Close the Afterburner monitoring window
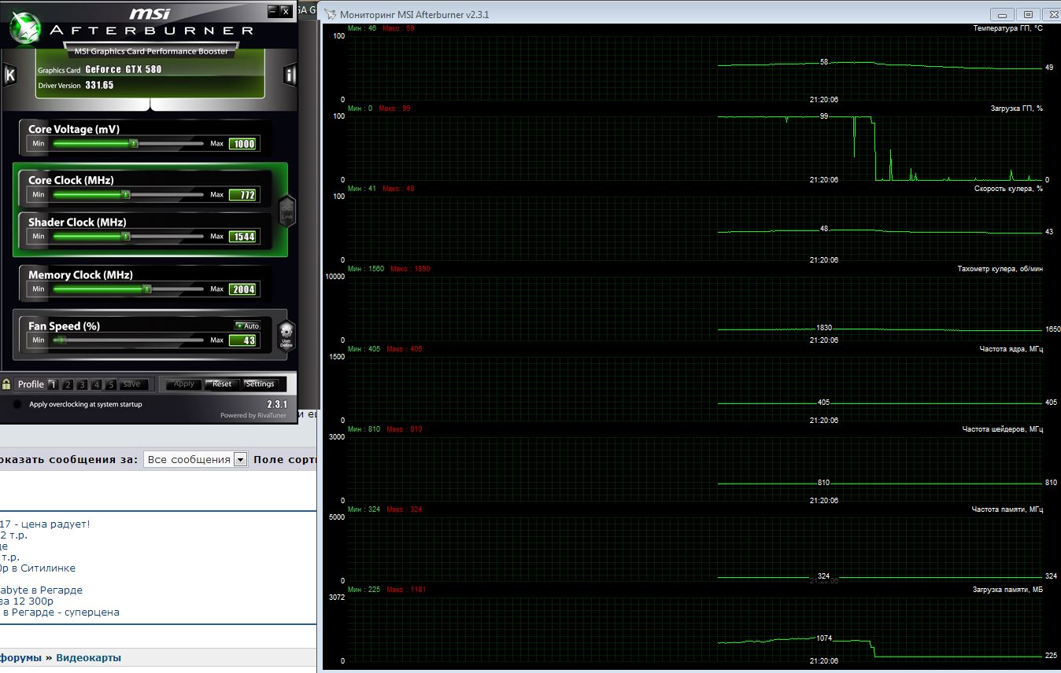Image resolution: width=1061 pixels, height=673 pixels. [1051, 14]
